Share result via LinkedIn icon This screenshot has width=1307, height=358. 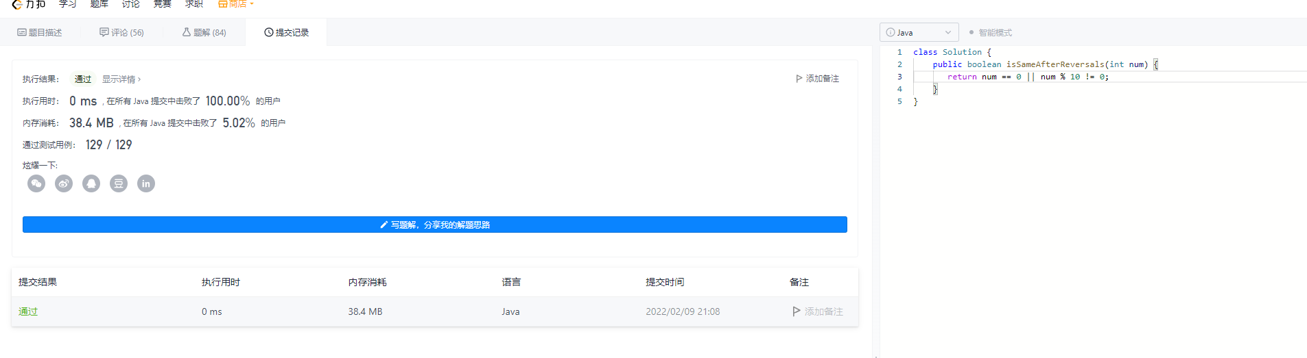[146, 183]
